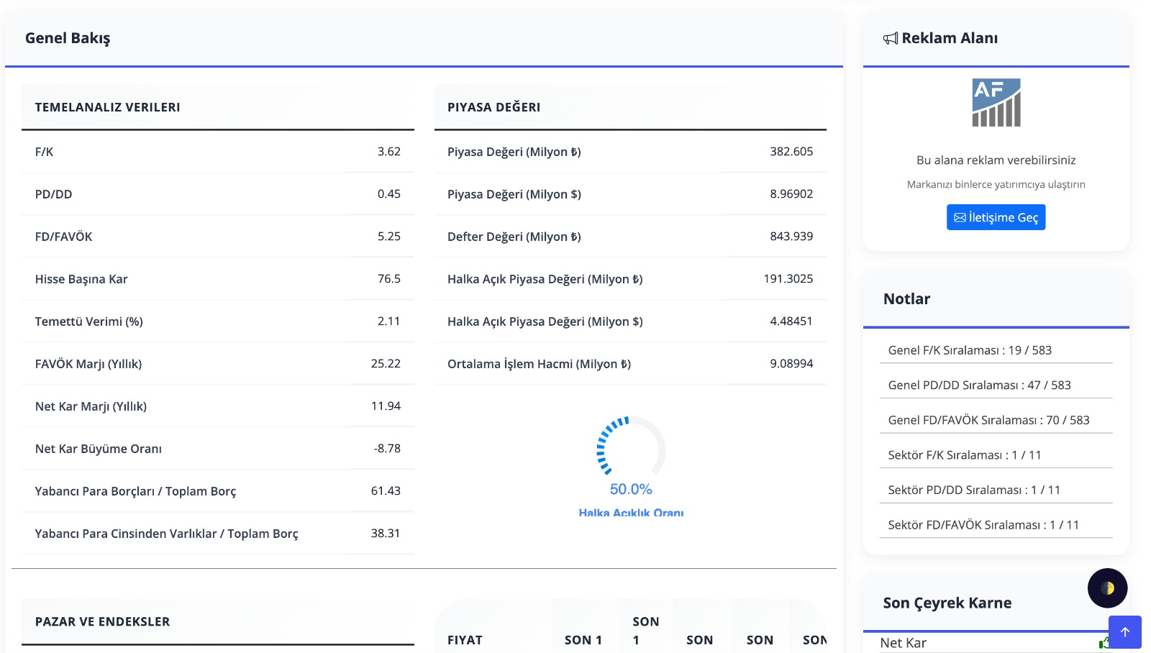Click the Halka Açıklık Oranı progress gauge
The image size is (1151, 653).
coord(630,453)
